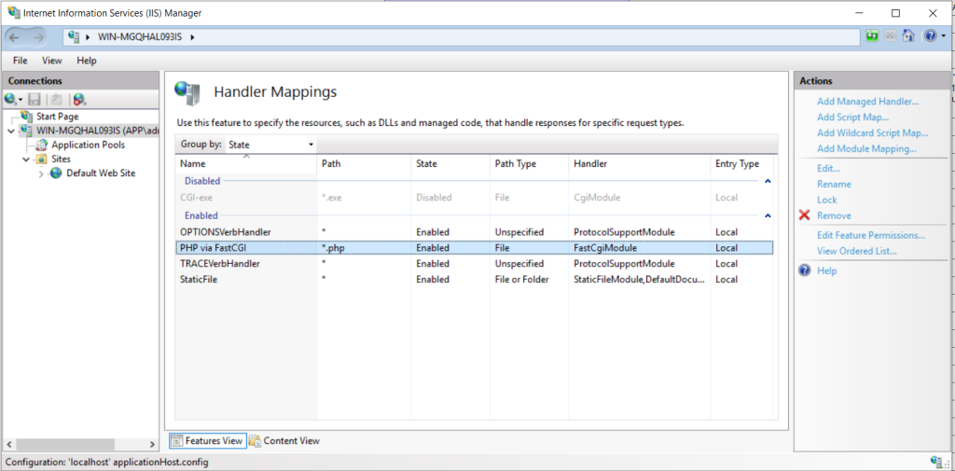
Task: Click the Handler Mappings header icon
Action: (x=187, y=92)
